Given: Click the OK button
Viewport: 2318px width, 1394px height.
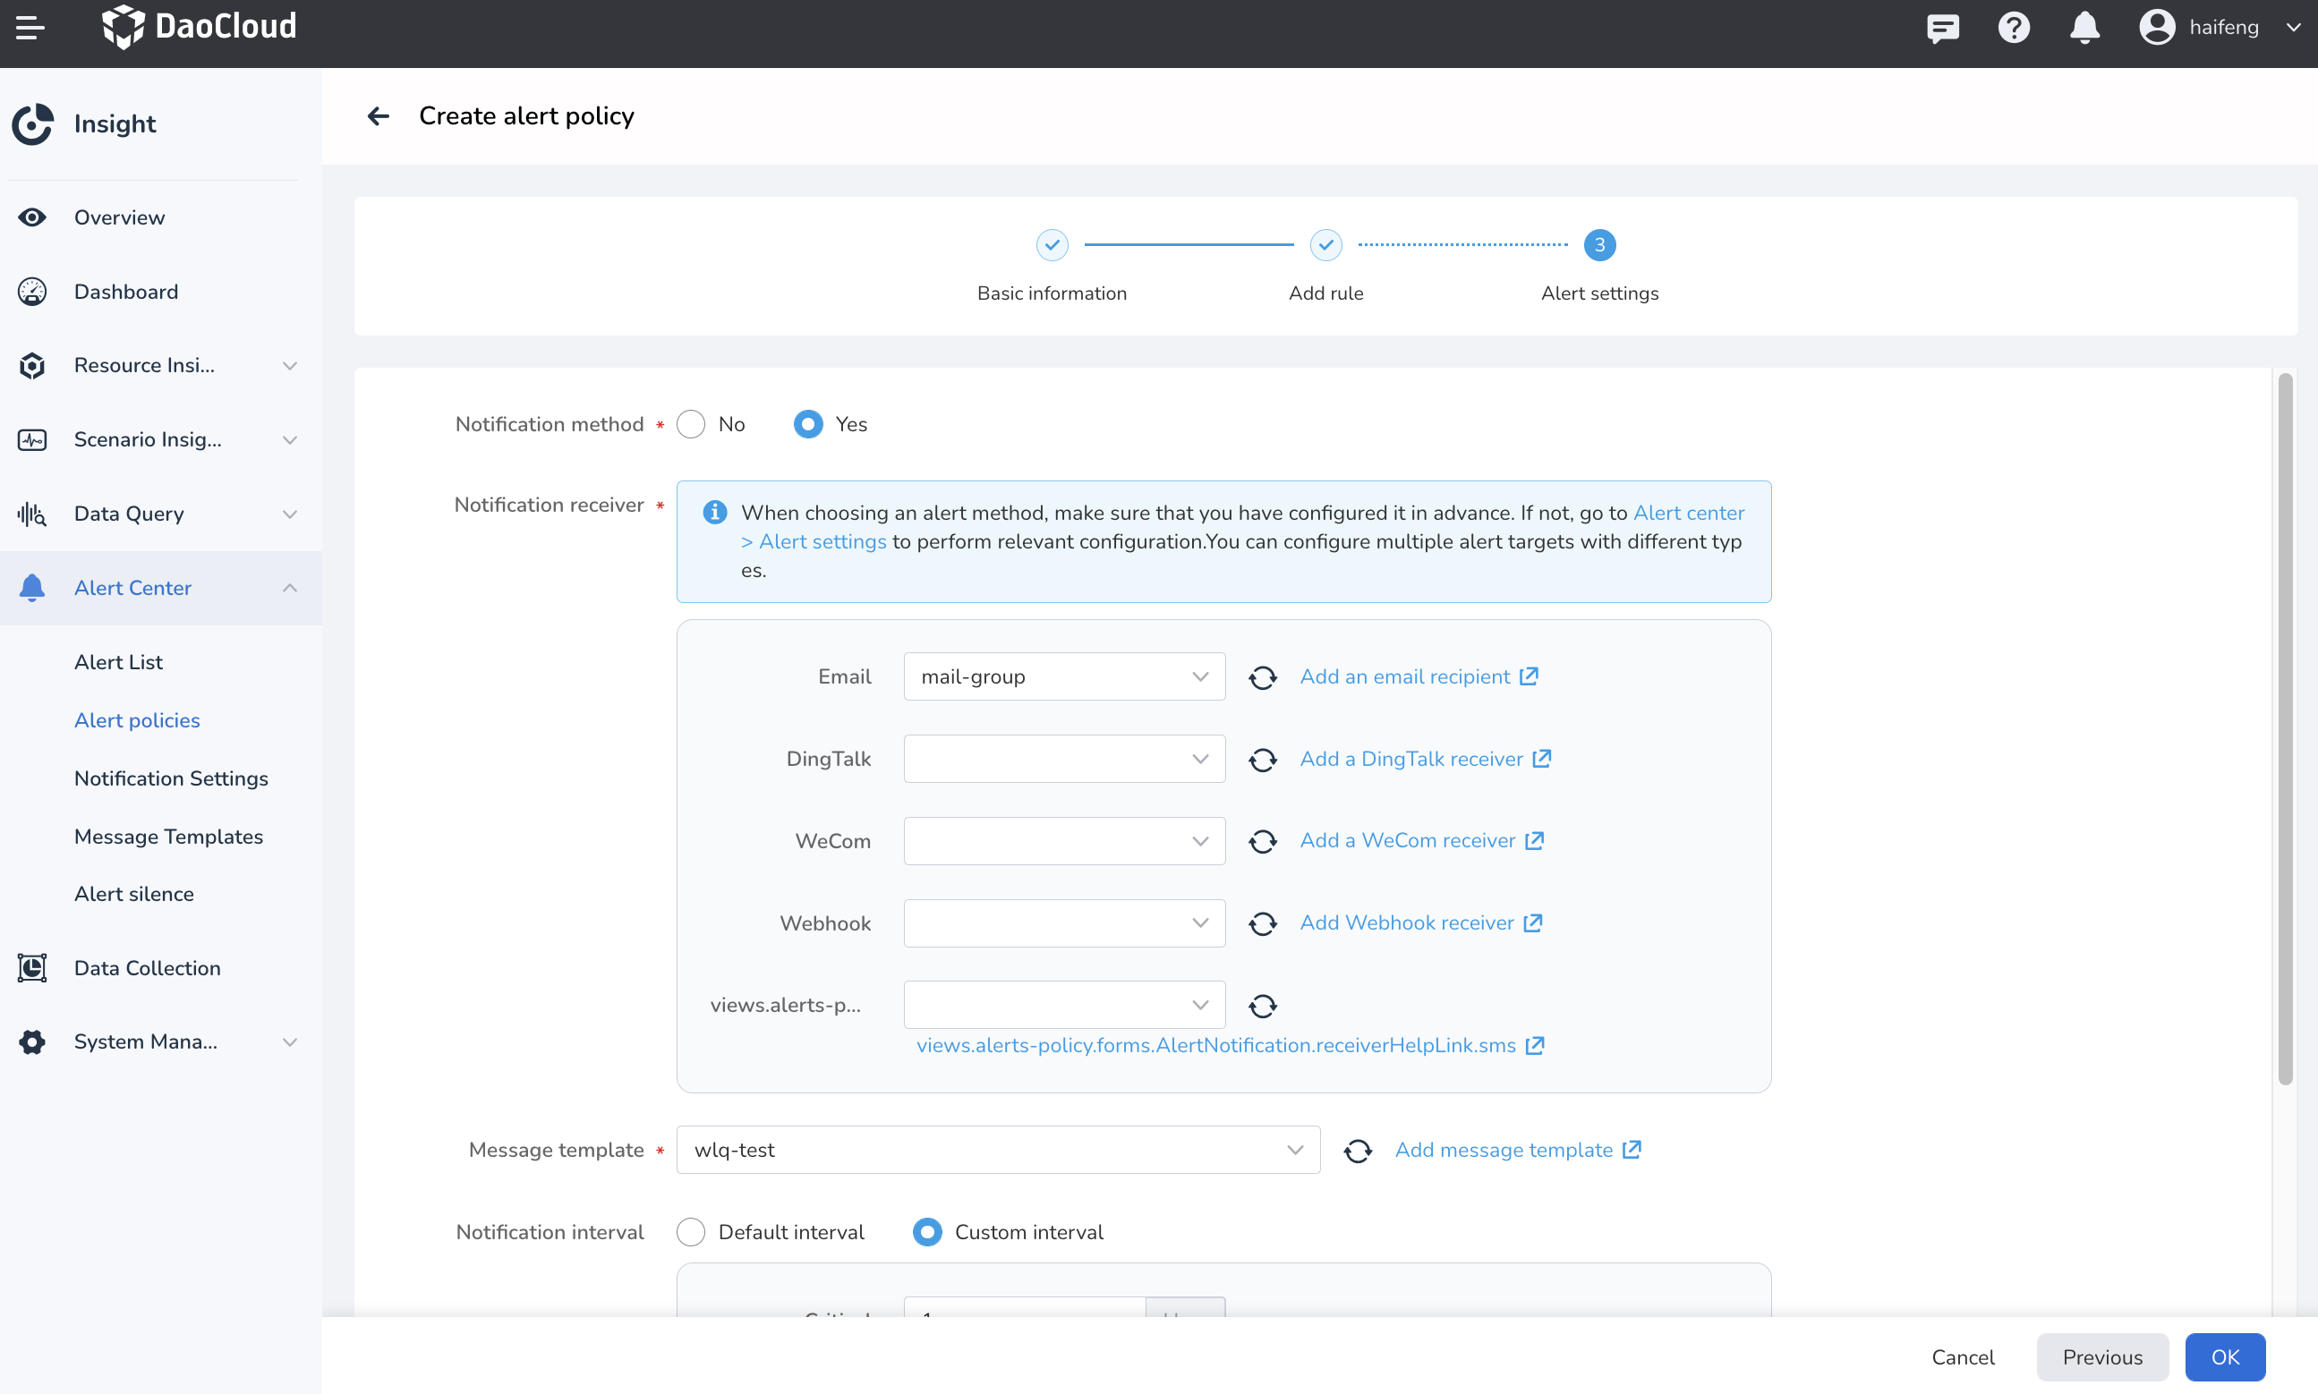Looking at the screenshot, I should coord(2224,1357).
